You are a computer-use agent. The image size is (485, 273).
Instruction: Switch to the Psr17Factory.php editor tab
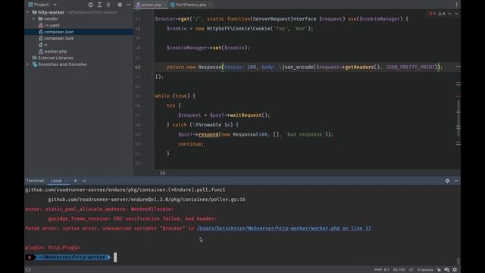click(190, 5)
